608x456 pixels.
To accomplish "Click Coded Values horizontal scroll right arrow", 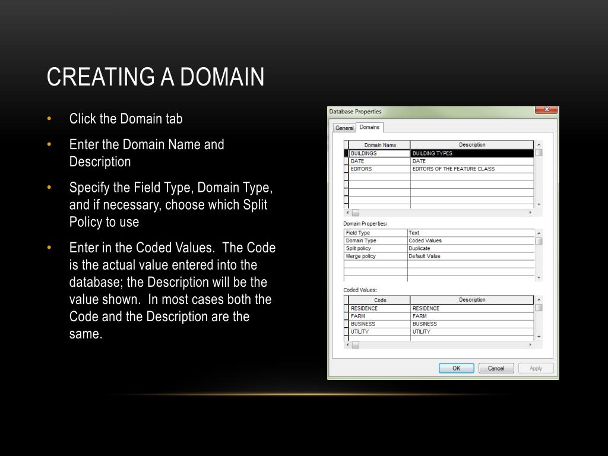I will coord(530,345).
